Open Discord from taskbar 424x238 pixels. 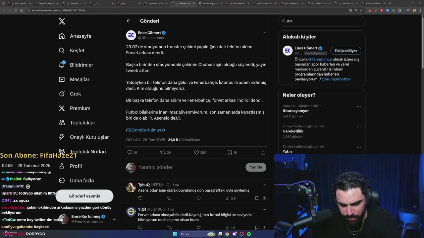pos(235,234)
